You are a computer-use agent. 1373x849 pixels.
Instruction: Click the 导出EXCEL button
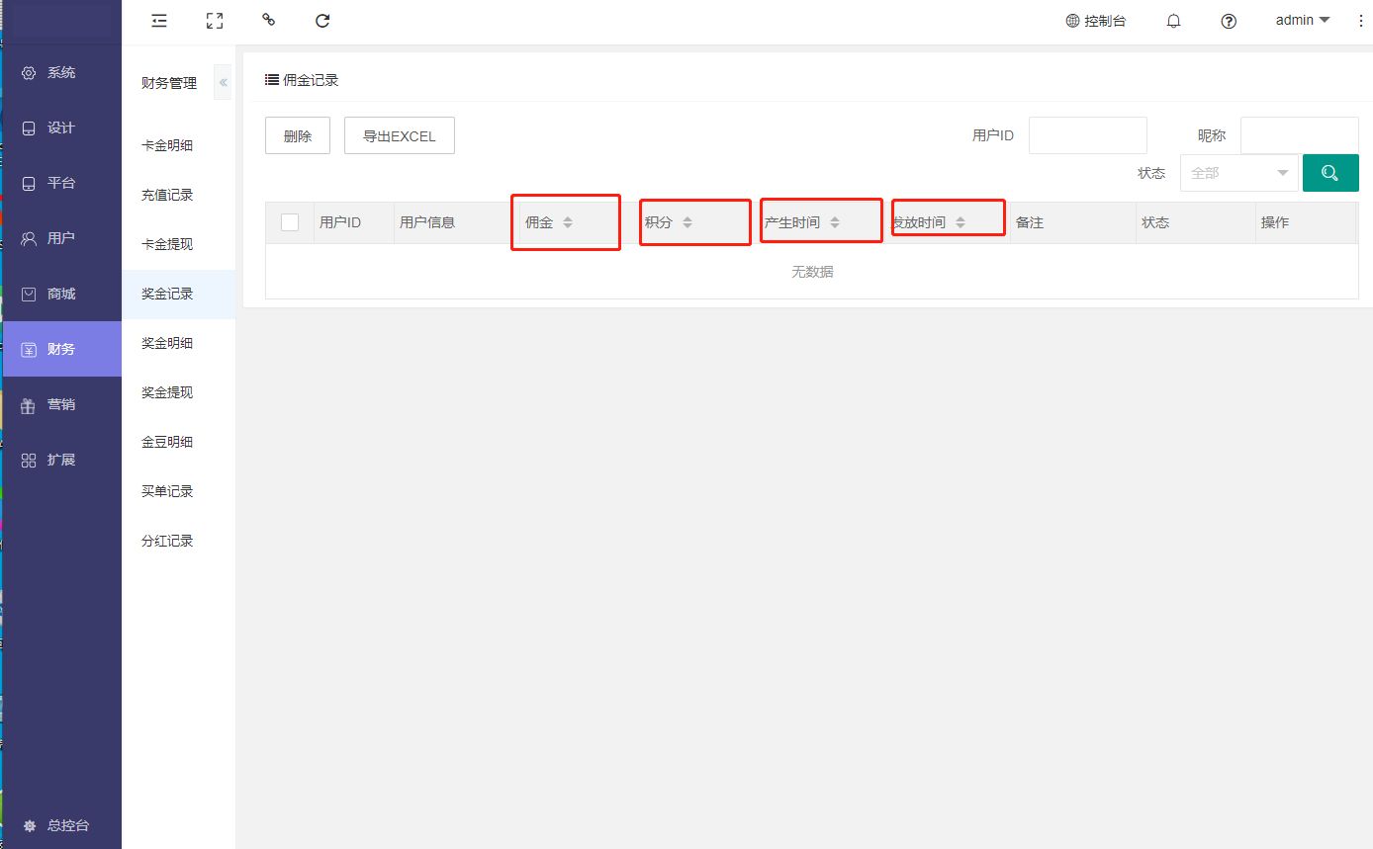[399, 136]
